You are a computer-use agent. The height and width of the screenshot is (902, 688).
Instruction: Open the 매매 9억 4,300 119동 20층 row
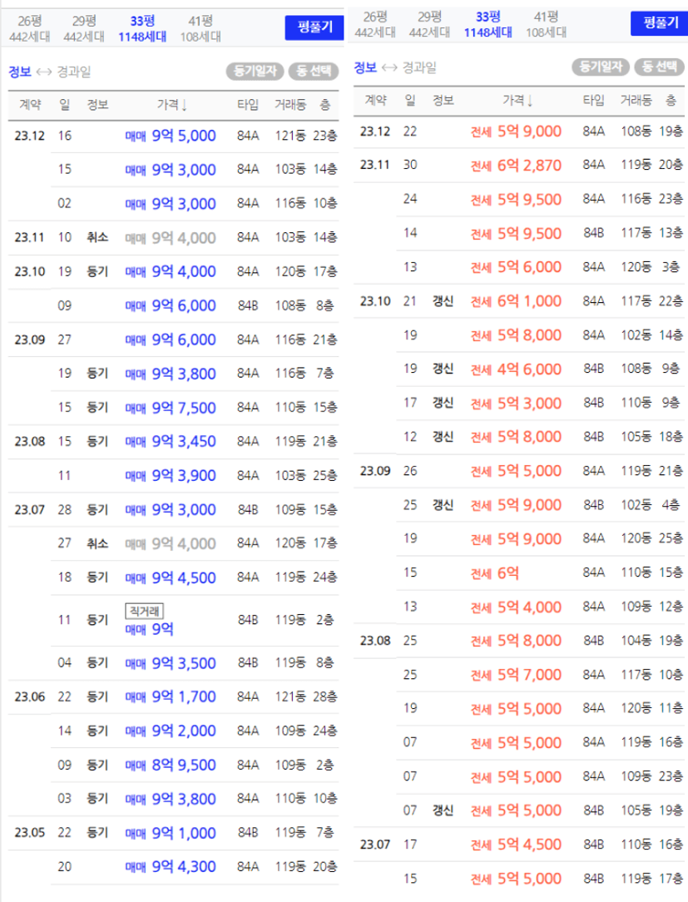coord(195,867)
